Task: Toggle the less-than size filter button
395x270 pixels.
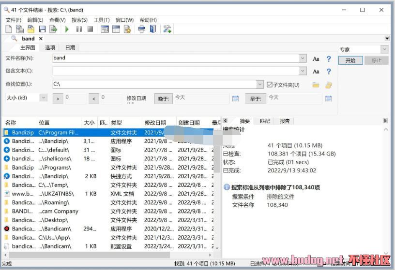Action: coord(94,99)
